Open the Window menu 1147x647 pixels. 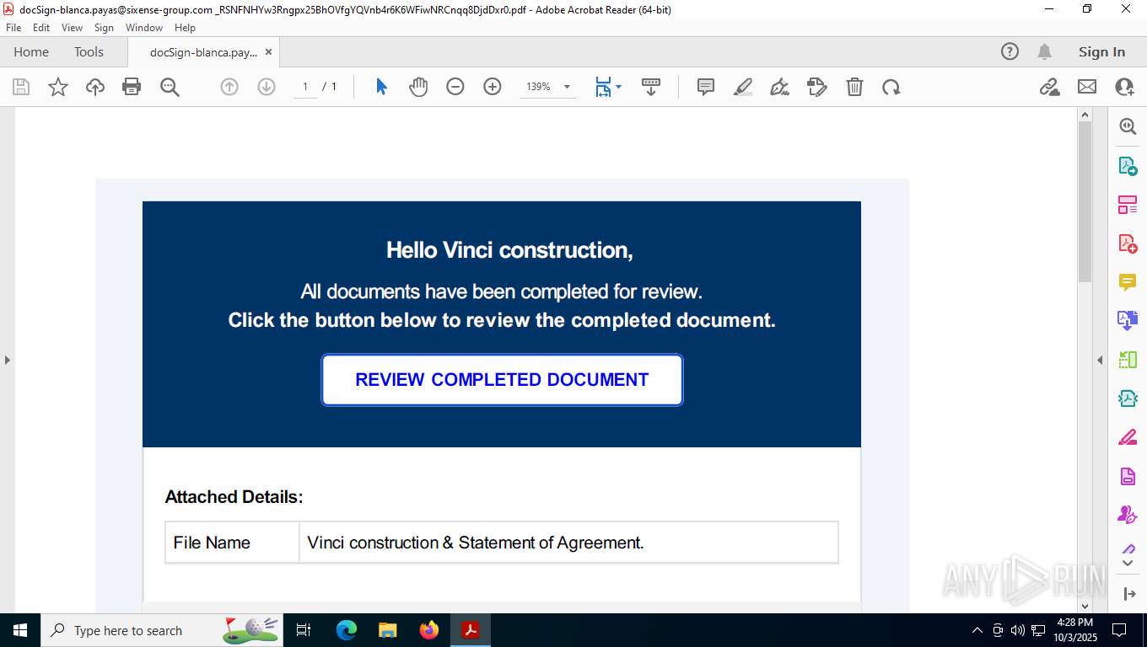coord(144,28)
